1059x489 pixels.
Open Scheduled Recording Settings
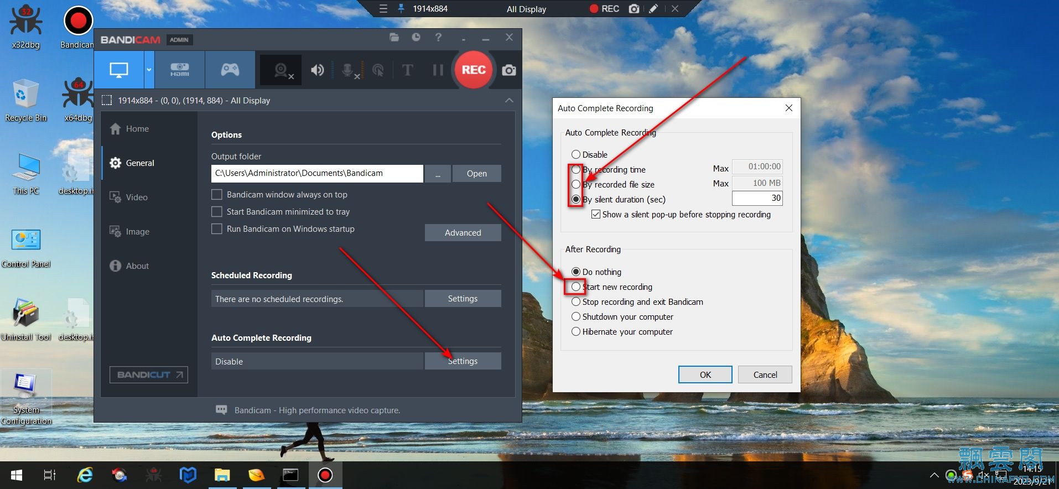[x=463, y=299]
